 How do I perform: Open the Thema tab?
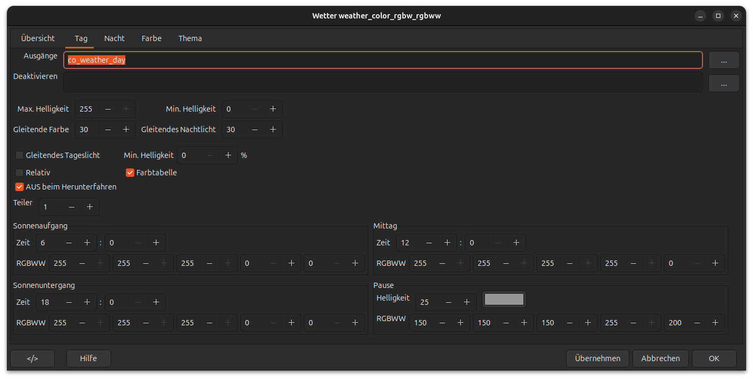pyautogui.click(x=190, y=38)
